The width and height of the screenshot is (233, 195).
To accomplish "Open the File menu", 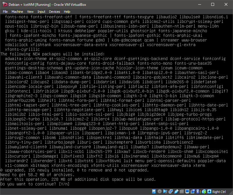I will (x=5, y=12).
